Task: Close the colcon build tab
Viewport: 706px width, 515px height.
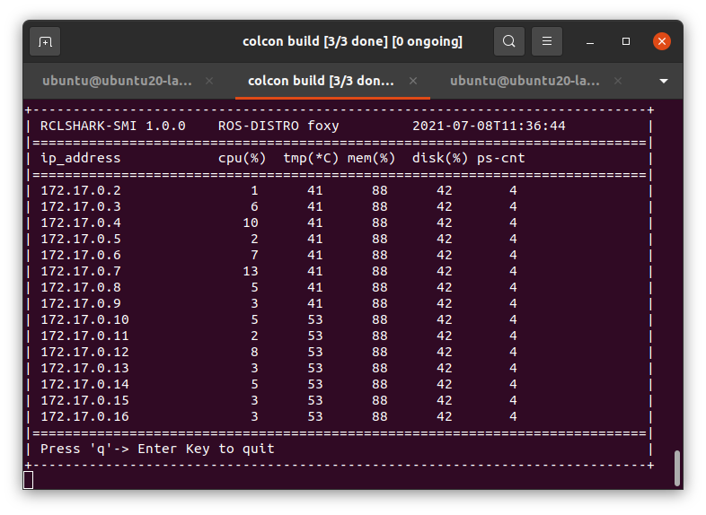Action: [413, 81]
